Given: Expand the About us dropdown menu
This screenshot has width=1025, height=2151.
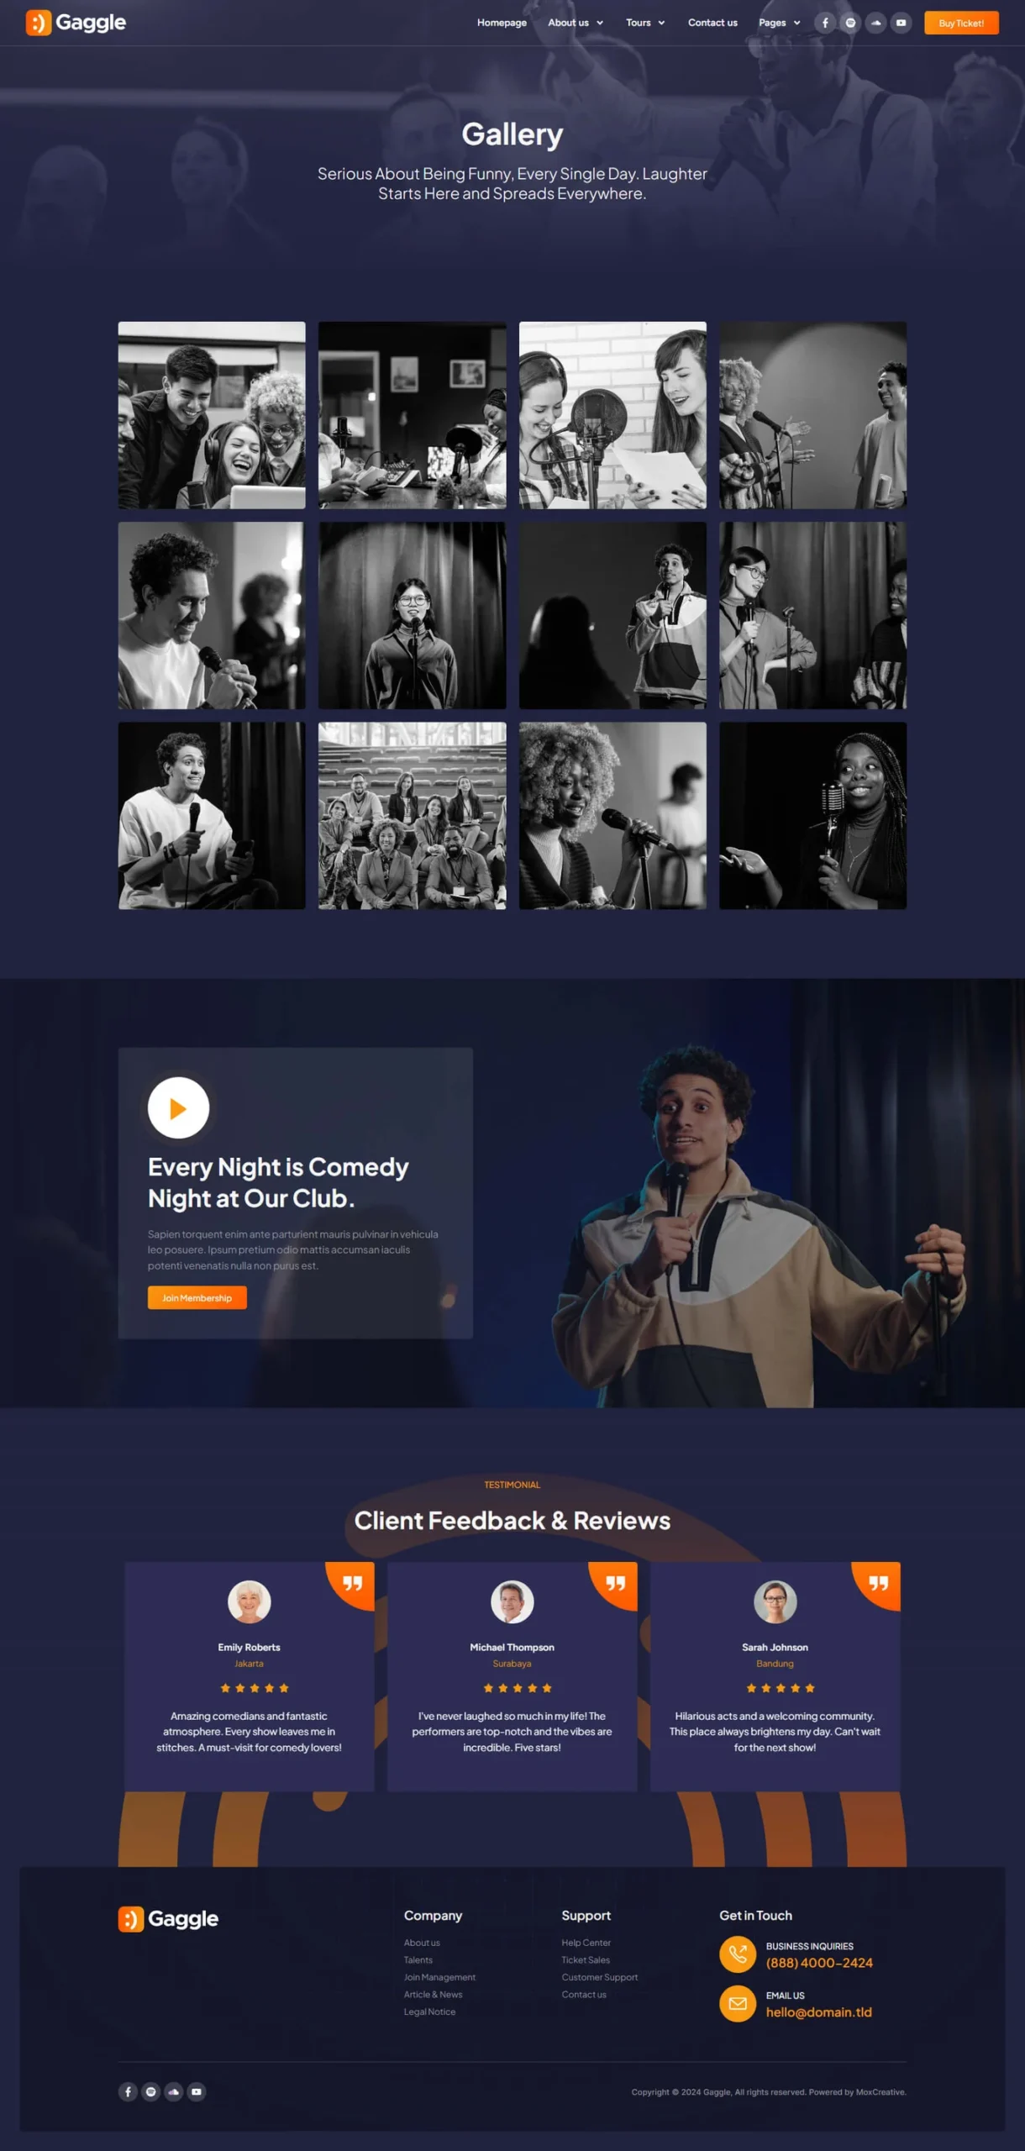Looking at the screenshot, I should (x=576, y=23).
